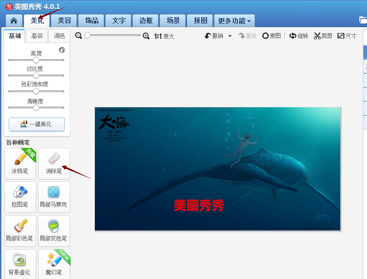Select the 抠图笔 cutout tool
Viewport: 367px width, 279px height.
[x=20, y=197]
